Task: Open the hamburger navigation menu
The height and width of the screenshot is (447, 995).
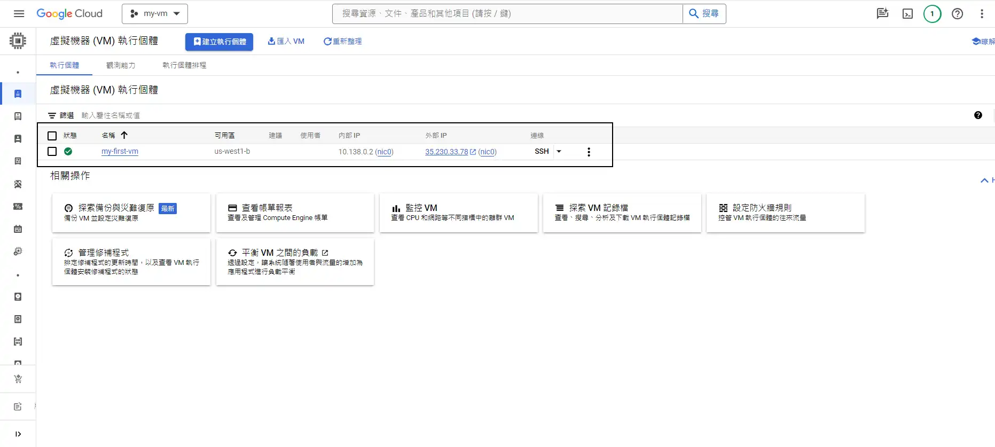Action: (19, 14)
